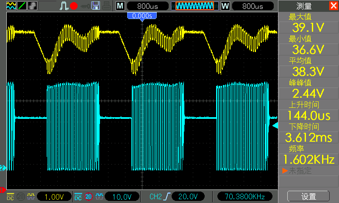Image resolution: width=339 pixels, height=203 pixels.
Task: Click the W window timebase icon
Action: point(225,6)
